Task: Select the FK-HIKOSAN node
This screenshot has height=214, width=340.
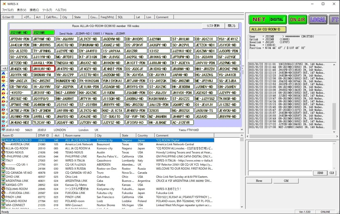Action: tap(90, 81)
